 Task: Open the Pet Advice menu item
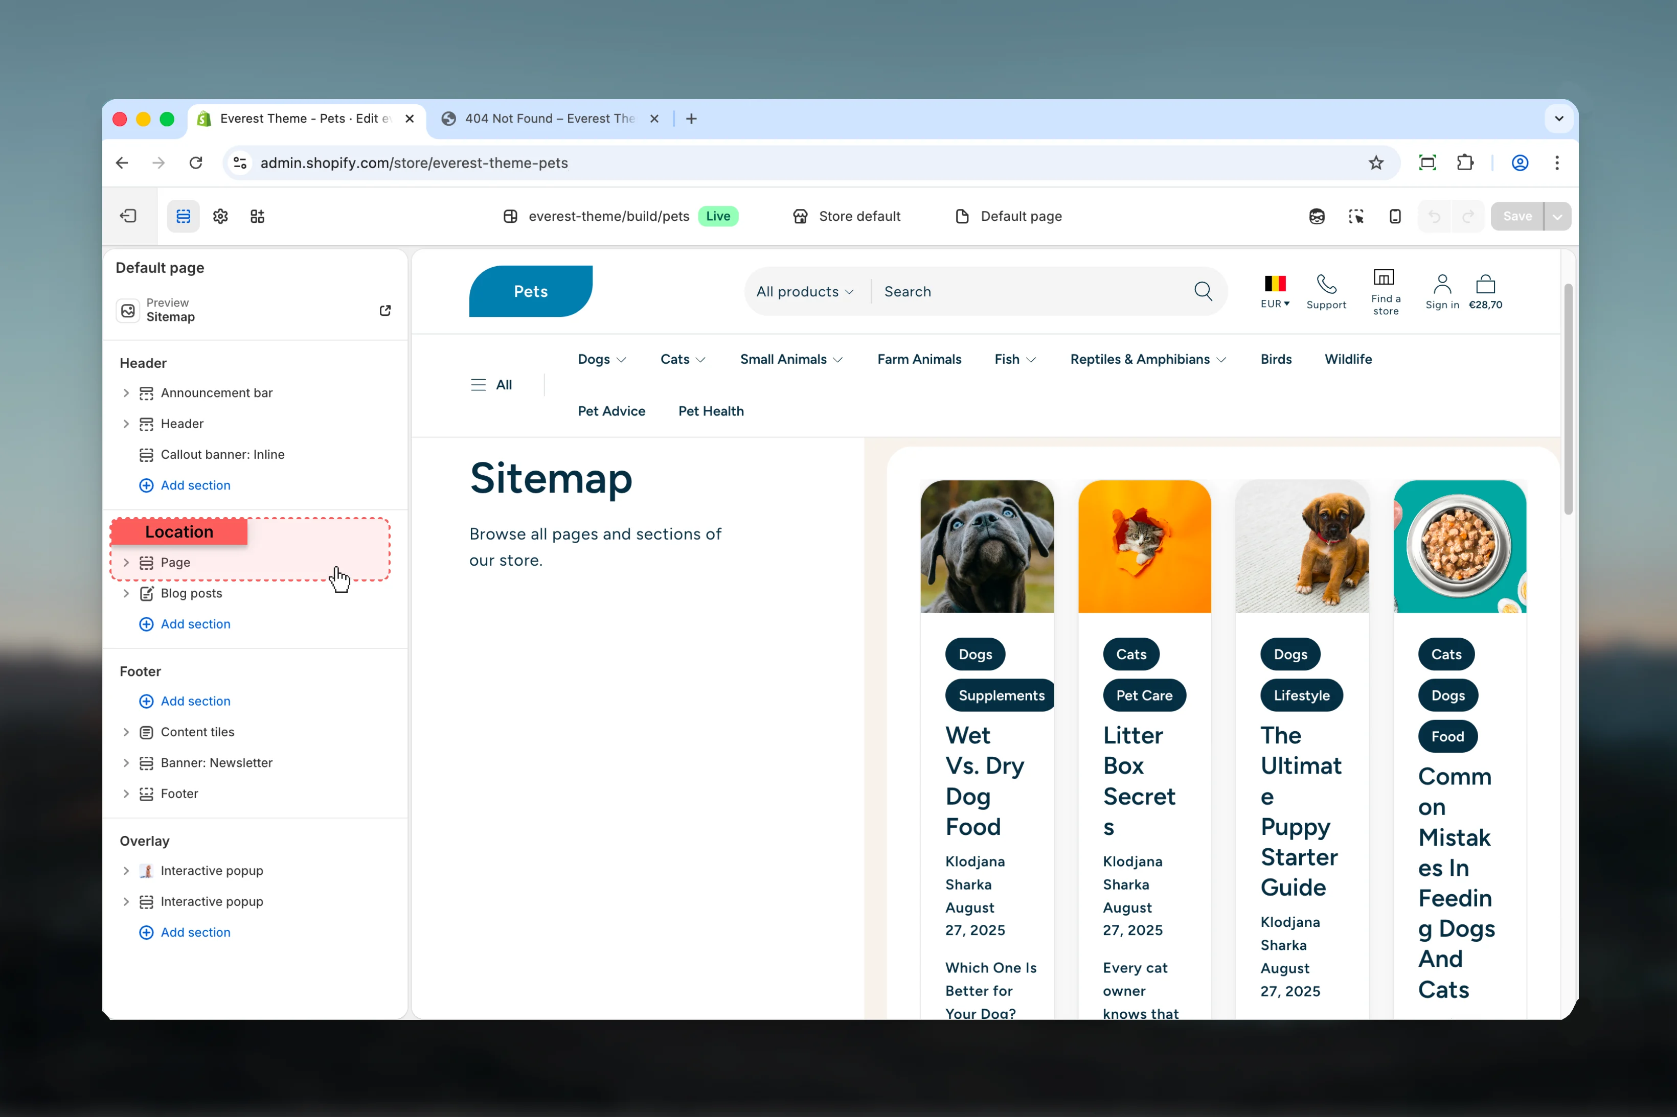tap(611, 411)
